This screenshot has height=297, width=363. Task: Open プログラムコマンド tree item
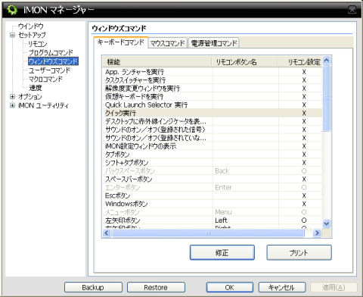coord(51,52)
